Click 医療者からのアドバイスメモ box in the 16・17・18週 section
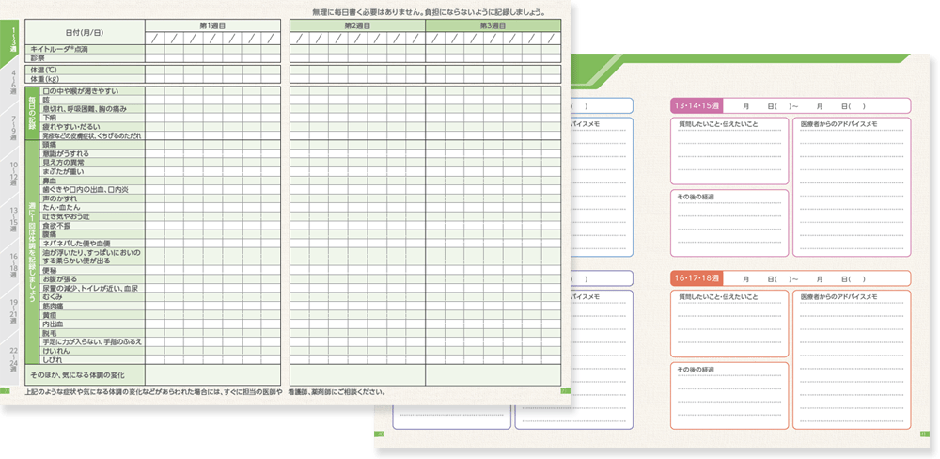Screen dimensions: 940x459 pyautogui.click(x=852, y=360)
